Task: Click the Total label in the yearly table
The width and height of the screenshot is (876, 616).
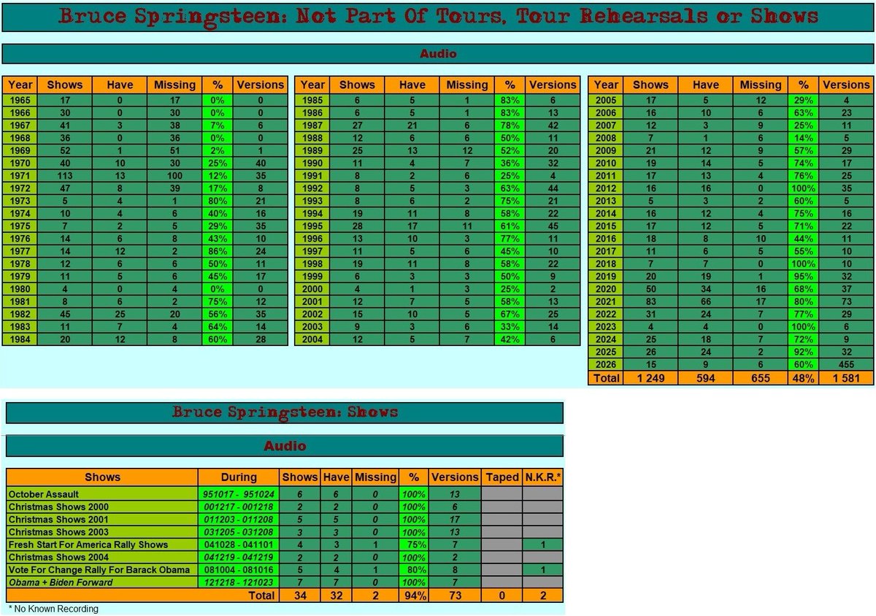Action: click(x=605, y=378)
